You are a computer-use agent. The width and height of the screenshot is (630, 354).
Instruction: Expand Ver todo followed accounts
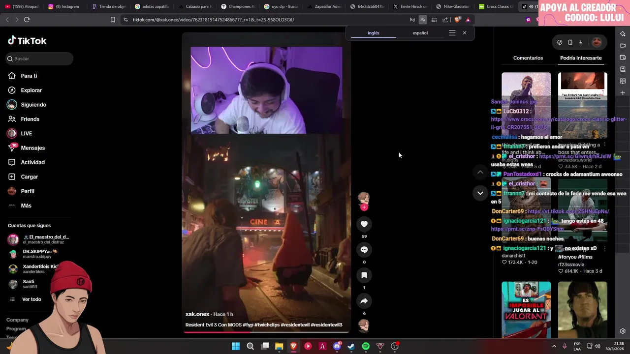point(31,299)
